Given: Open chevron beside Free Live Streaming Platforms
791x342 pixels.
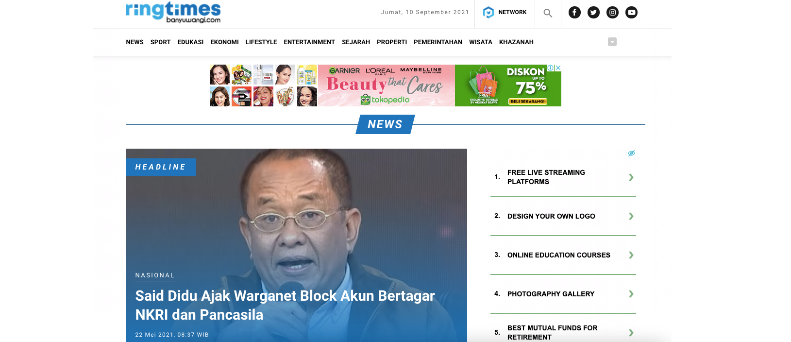Looking at the screenshot, I should 631,177.
